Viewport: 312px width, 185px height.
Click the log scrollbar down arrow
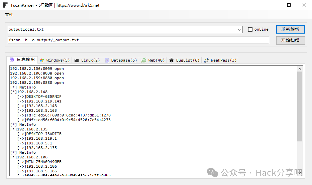click(300, 173)
